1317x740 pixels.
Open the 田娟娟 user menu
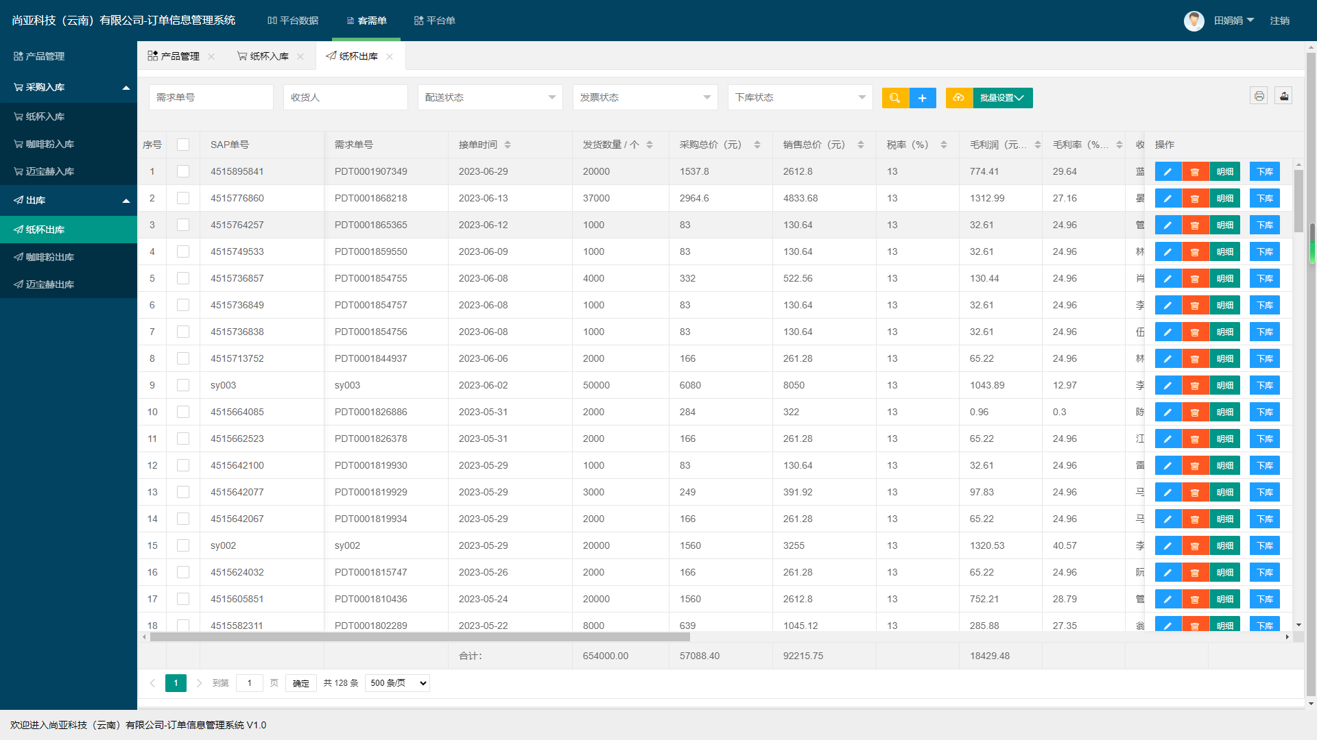pyautogui.click(x=1233, y=21)
